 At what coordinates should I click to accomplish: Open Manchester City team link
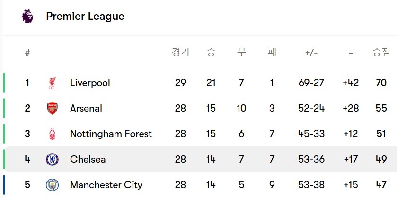[x=106, y=185]
